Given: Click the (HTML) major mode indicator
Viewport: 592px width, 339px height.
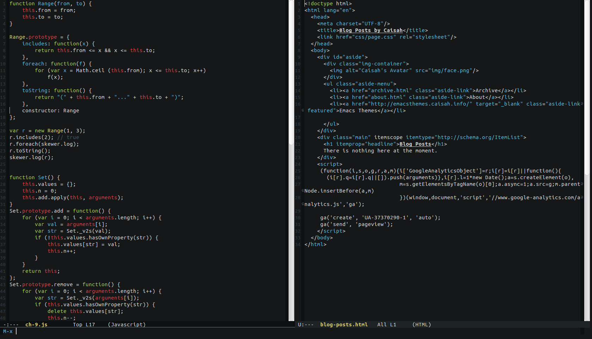Looking at the screenshot, I should coord(422,325).
